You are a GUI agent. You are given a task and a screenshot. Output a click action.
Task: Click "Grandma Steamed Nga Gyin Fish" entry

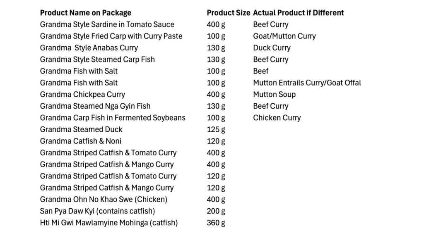click(95, 106)
